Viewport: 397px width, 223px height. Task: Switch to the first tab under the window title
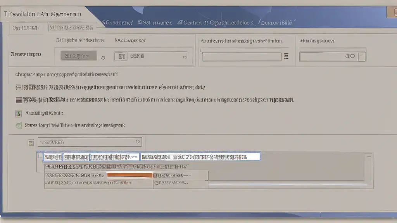[26, 28]
